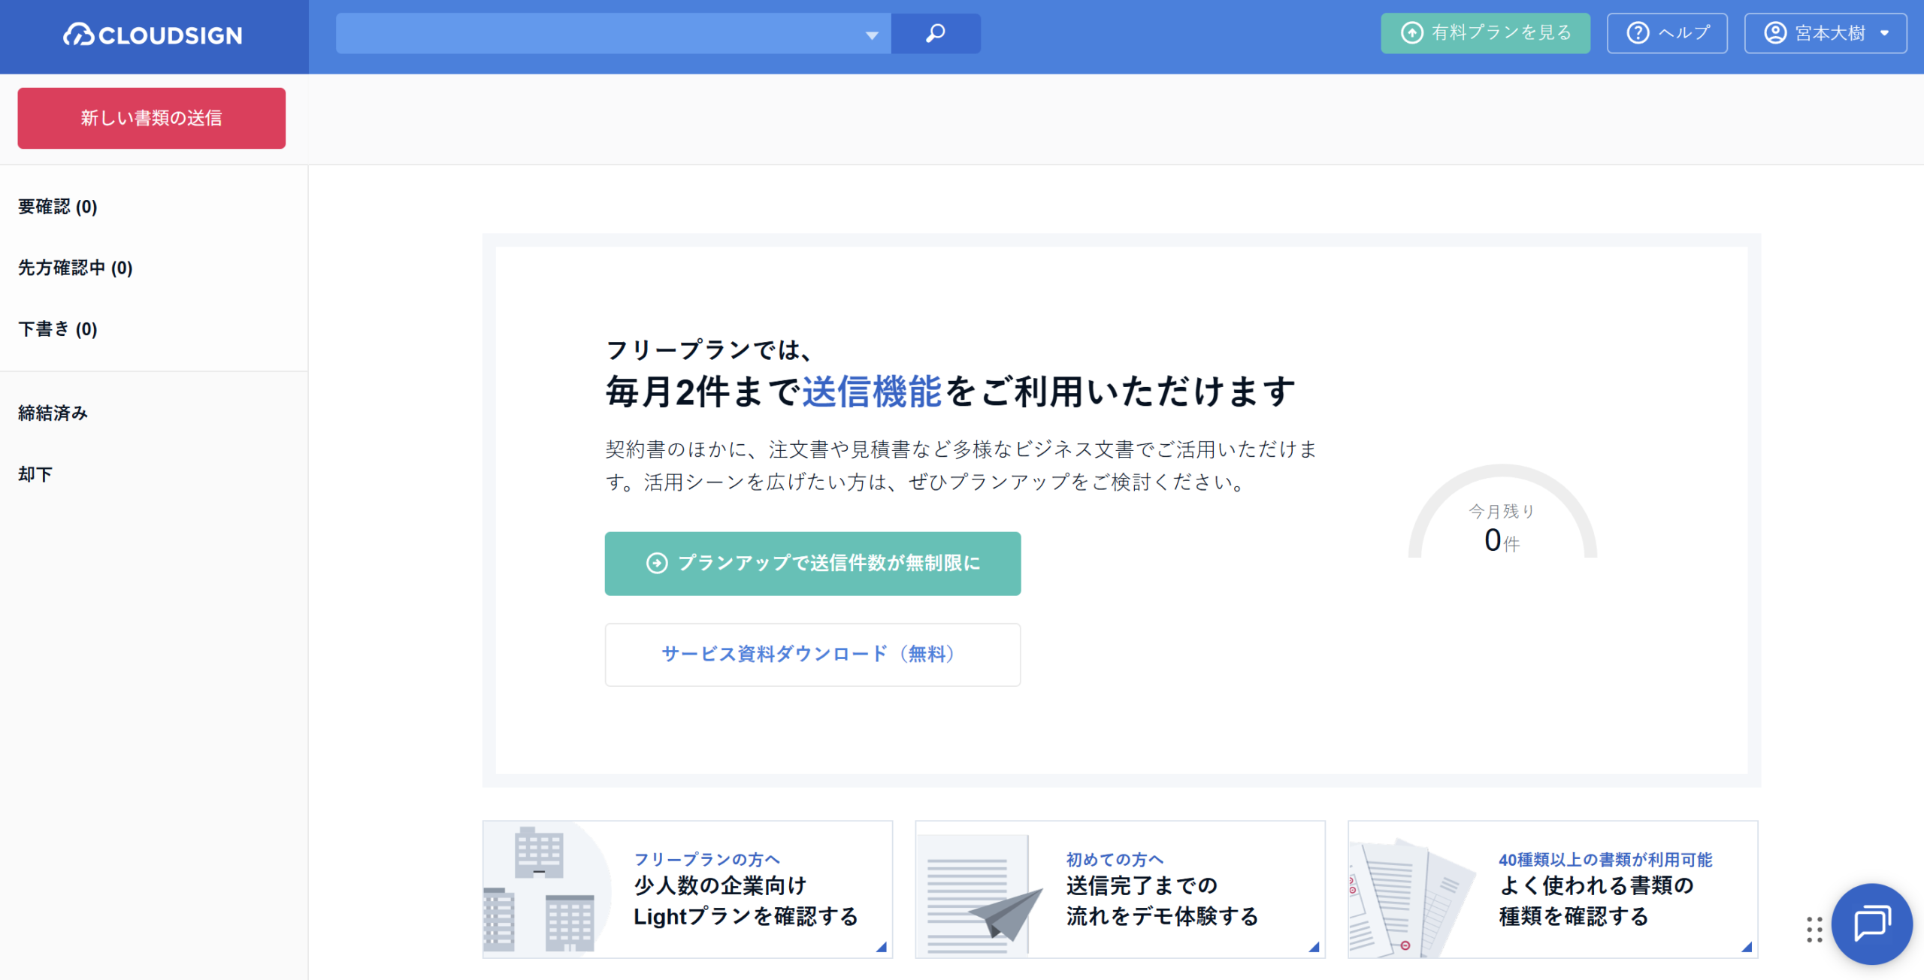The height and width of the screenshot is (980, 1924).
Task: Open the 宮本大樹 account dropdown
Action: (x=1825, y=33)
